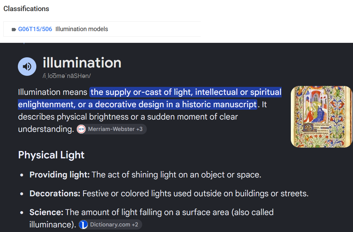Screen dimensions: 353x232
Task: Click the 'Illumination models' classification label
Action: click(x=82, y=29)
